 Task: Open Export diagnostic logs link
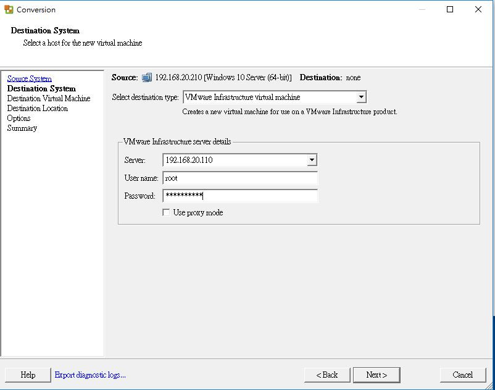point(90,375)
